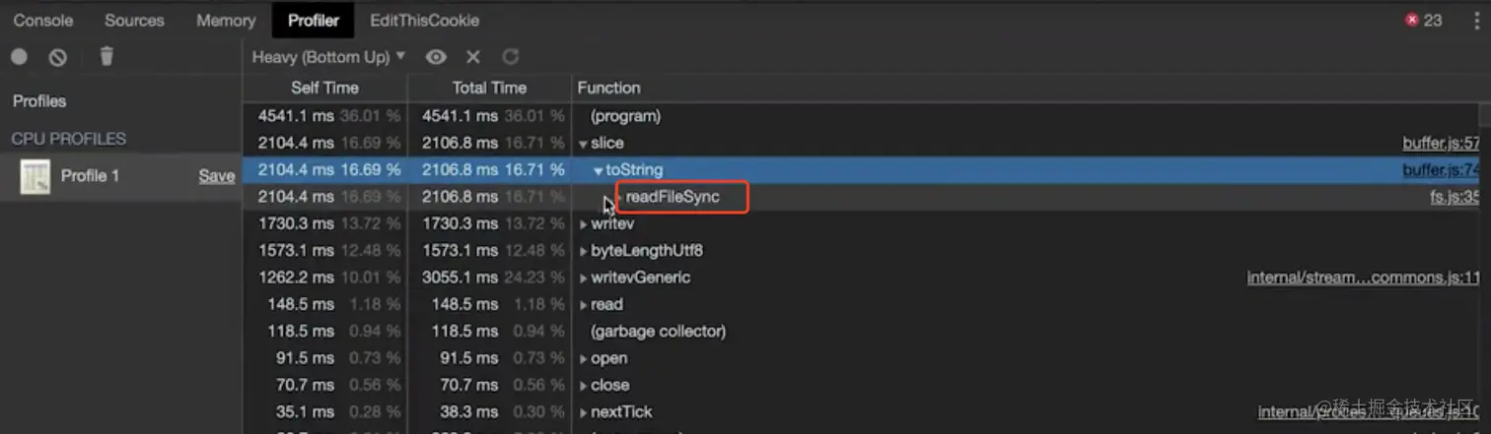Open the fs.js source link for readFileSync
Image resolution: width=1491 pixels, height=434 pixels.
click(1455, 197)
